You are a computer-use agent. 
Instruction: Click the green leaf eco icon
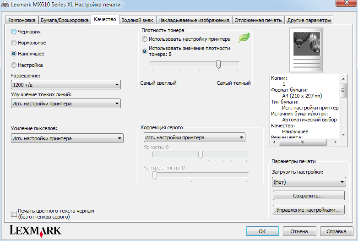(x=244, y=38)
